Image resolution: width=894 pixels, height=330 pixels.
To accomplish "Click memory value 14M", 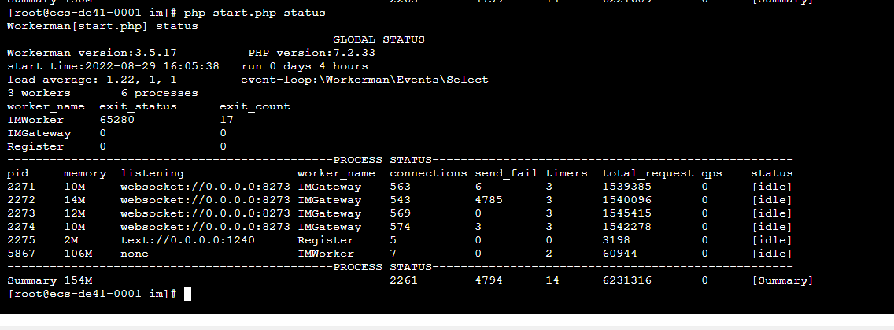I will (75, 200).
